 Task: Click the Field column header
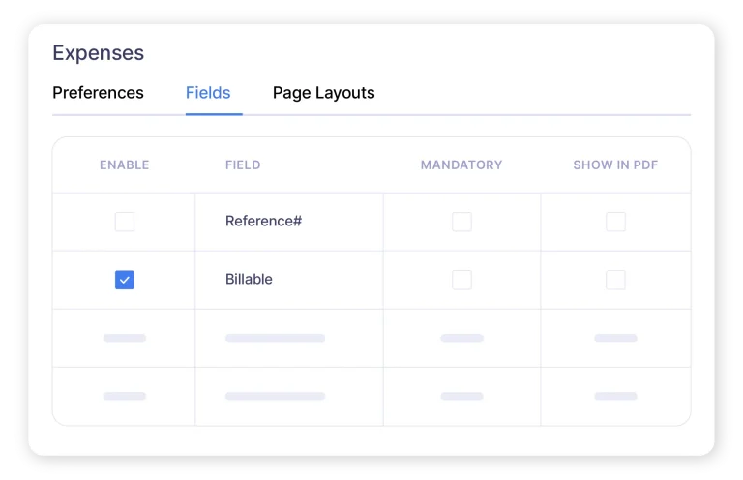243,165
